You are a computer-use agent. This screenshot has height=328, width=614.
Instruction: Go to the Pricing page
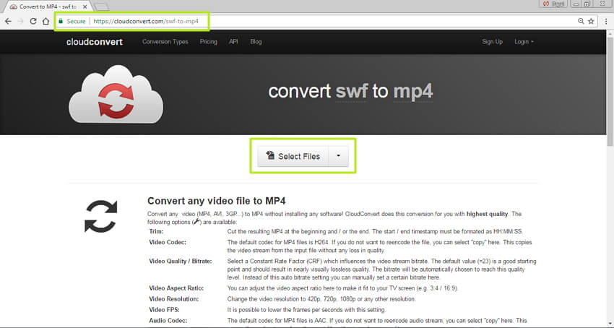[208, 41]
